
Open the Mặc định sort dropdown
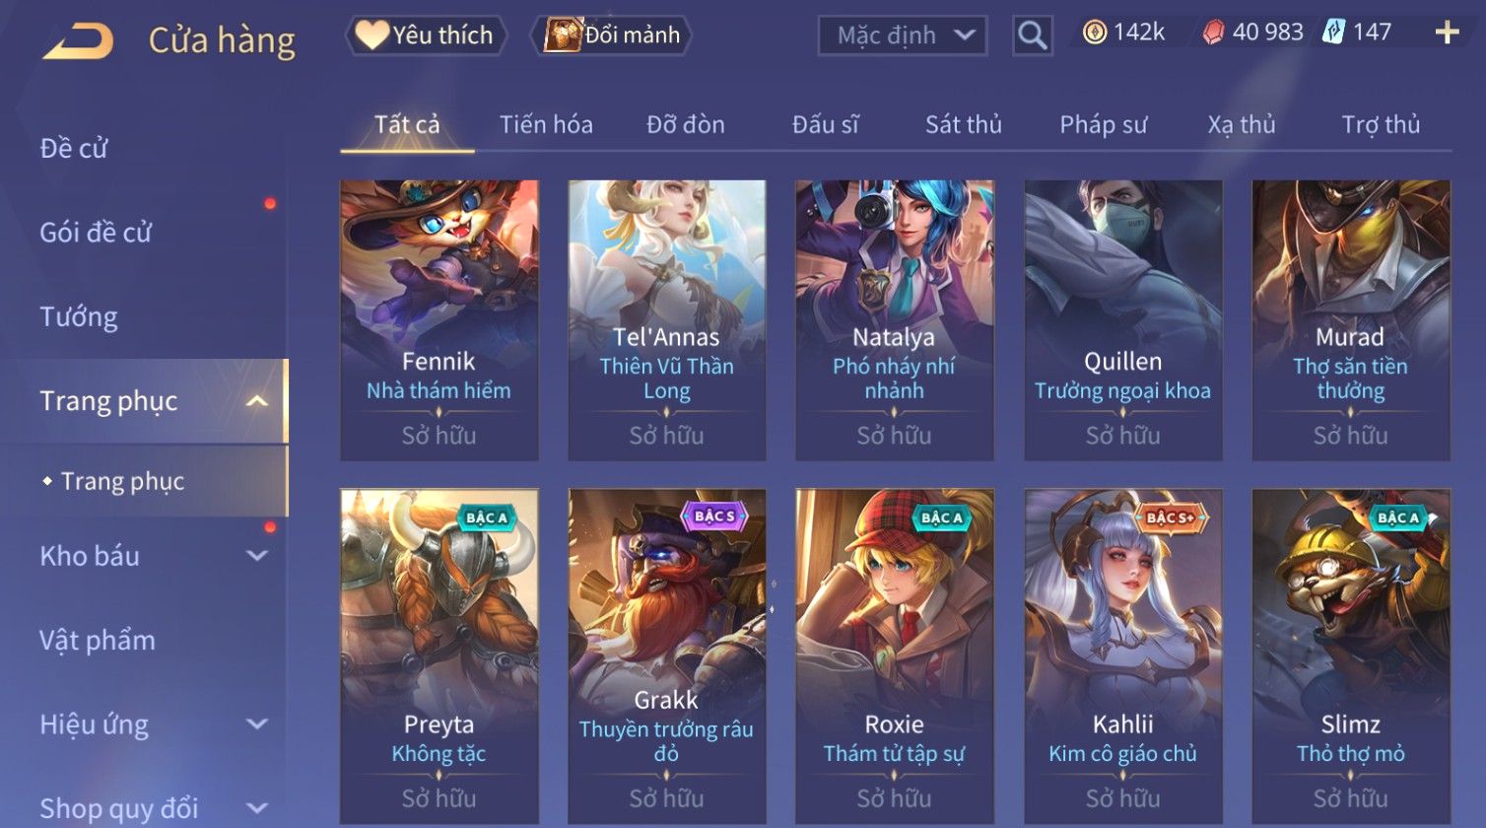click(x=902, y=35)
